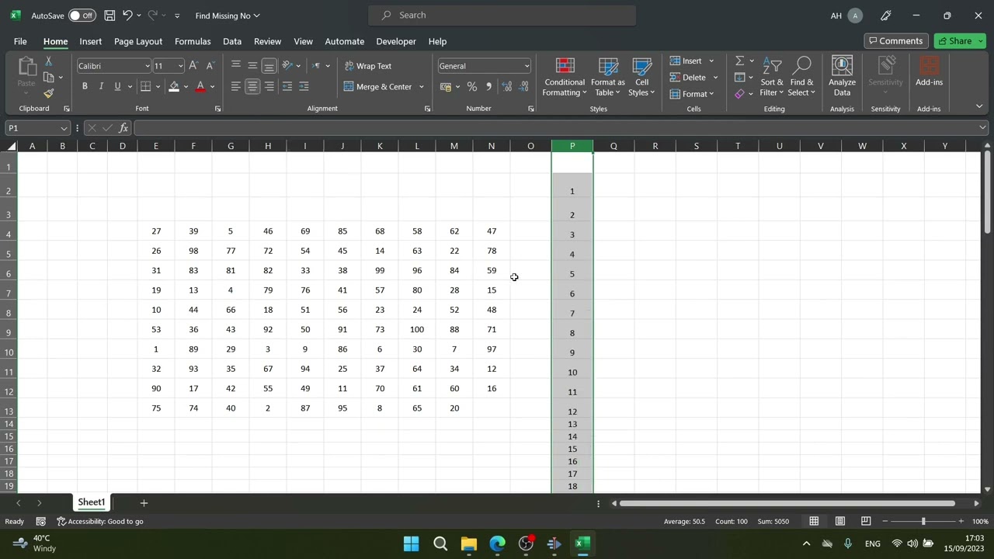Click the Insert Function fx icon
The width and height of the screenshot is (994, 559).
point(123,128)
